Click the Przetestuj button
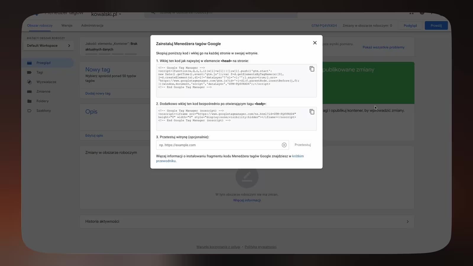This screenshot has height=266, width=473. click(303, 145)
